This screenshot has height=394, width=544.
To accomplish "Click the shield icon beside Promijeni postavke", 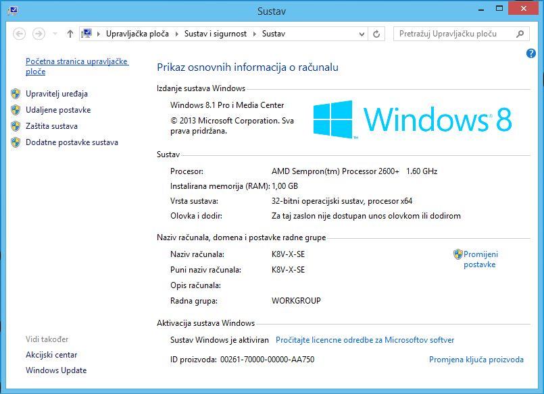I will click(458, 254).
